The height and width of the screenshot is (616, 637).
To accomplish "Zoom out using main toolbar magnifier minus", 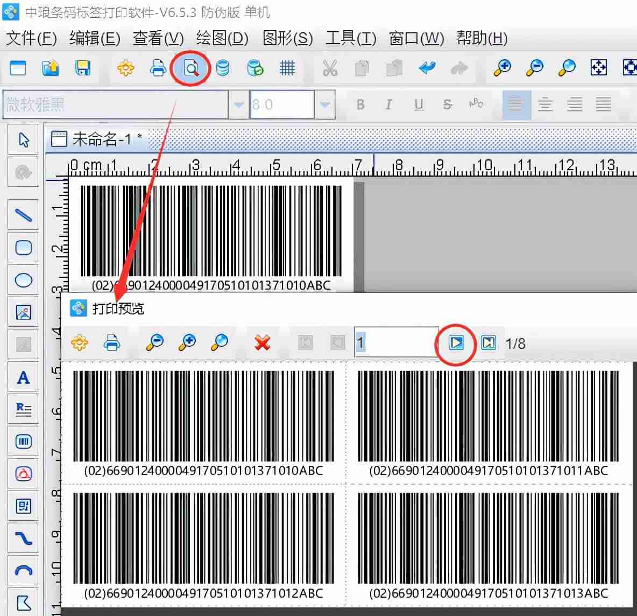I will [x=534, y=68].
